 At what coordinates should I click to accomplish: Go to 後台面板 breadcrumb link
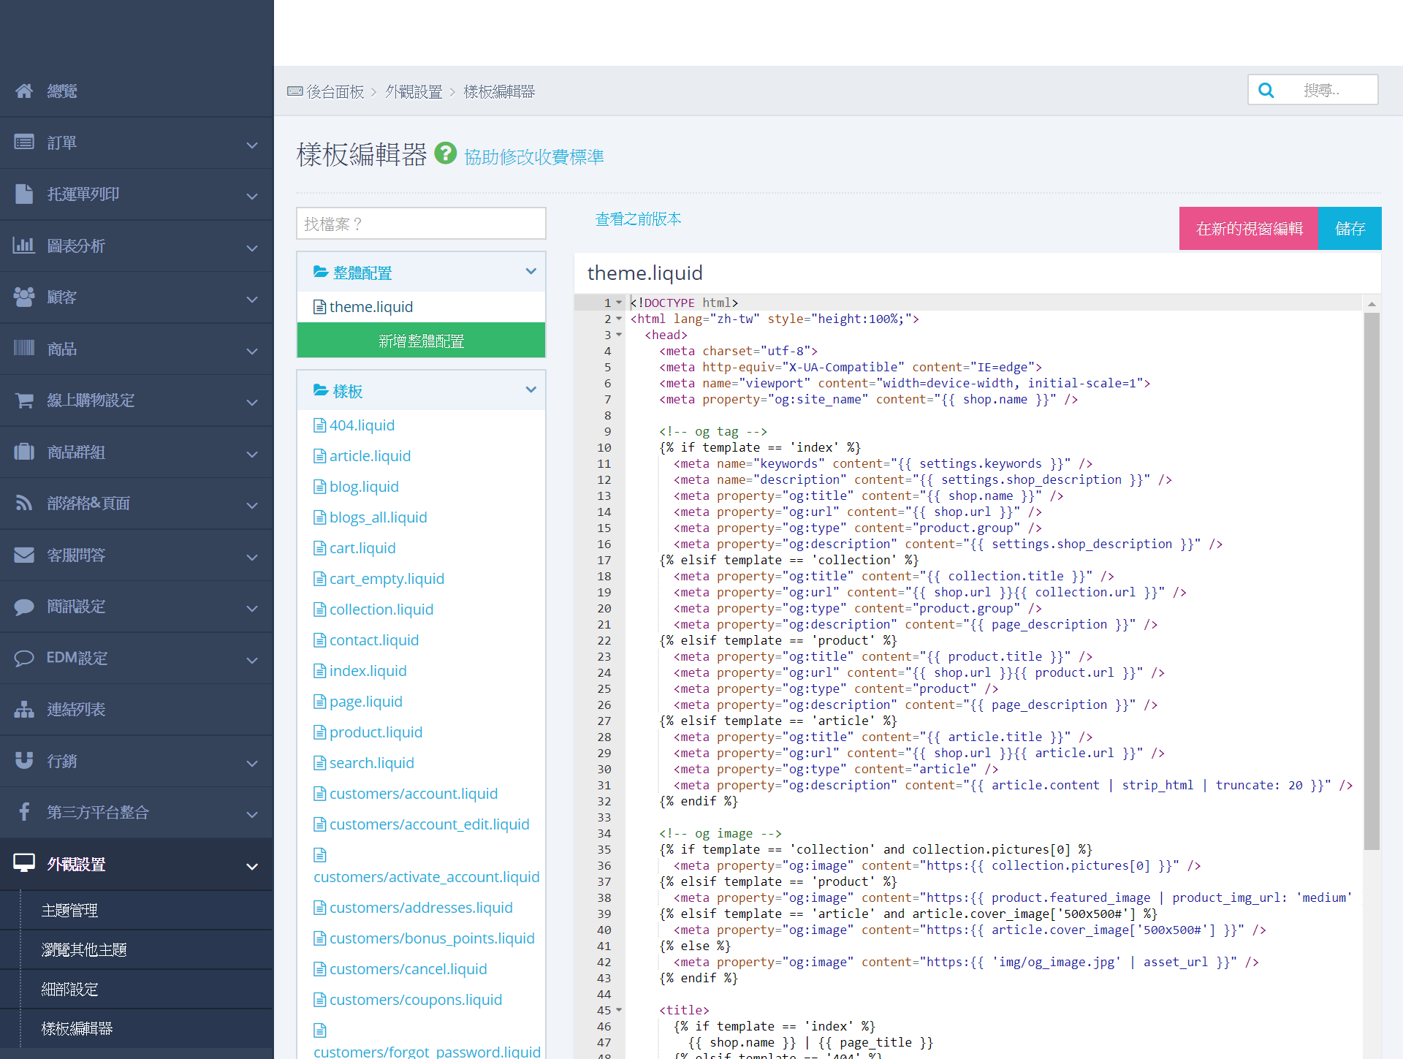tap(335, 91)
